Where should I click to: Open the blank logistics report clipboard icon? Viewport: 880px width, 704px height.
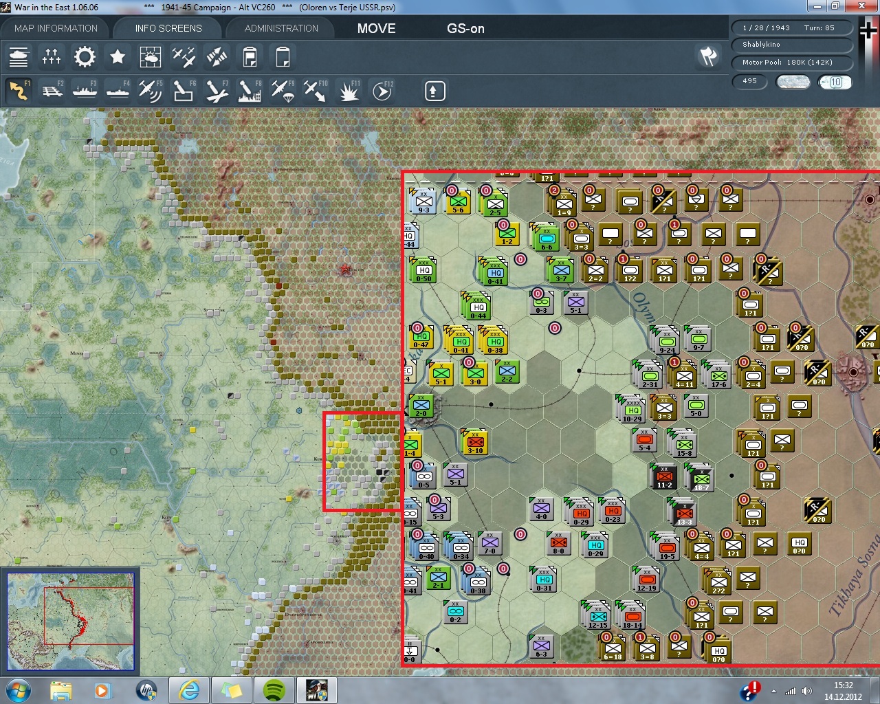click(283, 57)
